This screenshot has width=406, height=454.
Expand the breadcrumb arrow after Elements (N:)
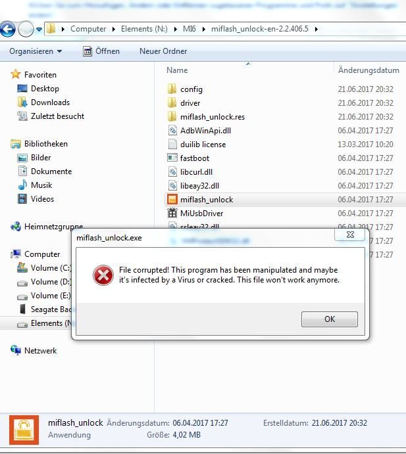coord(176,29)
